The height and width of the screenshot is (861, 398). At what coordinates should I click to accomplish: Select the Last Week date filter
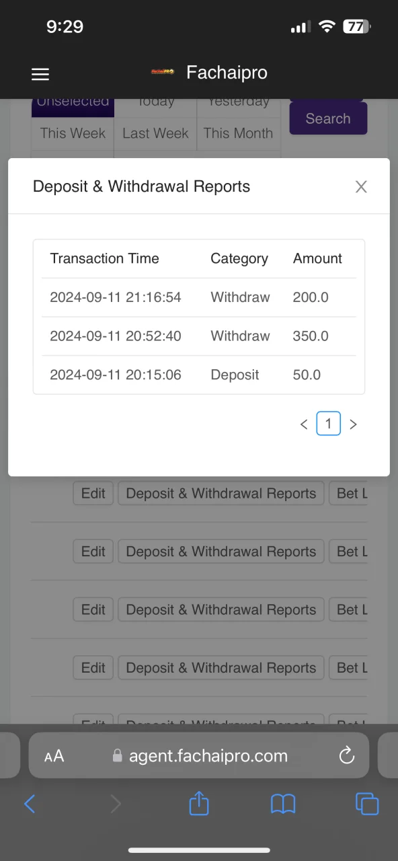[155, 133]
